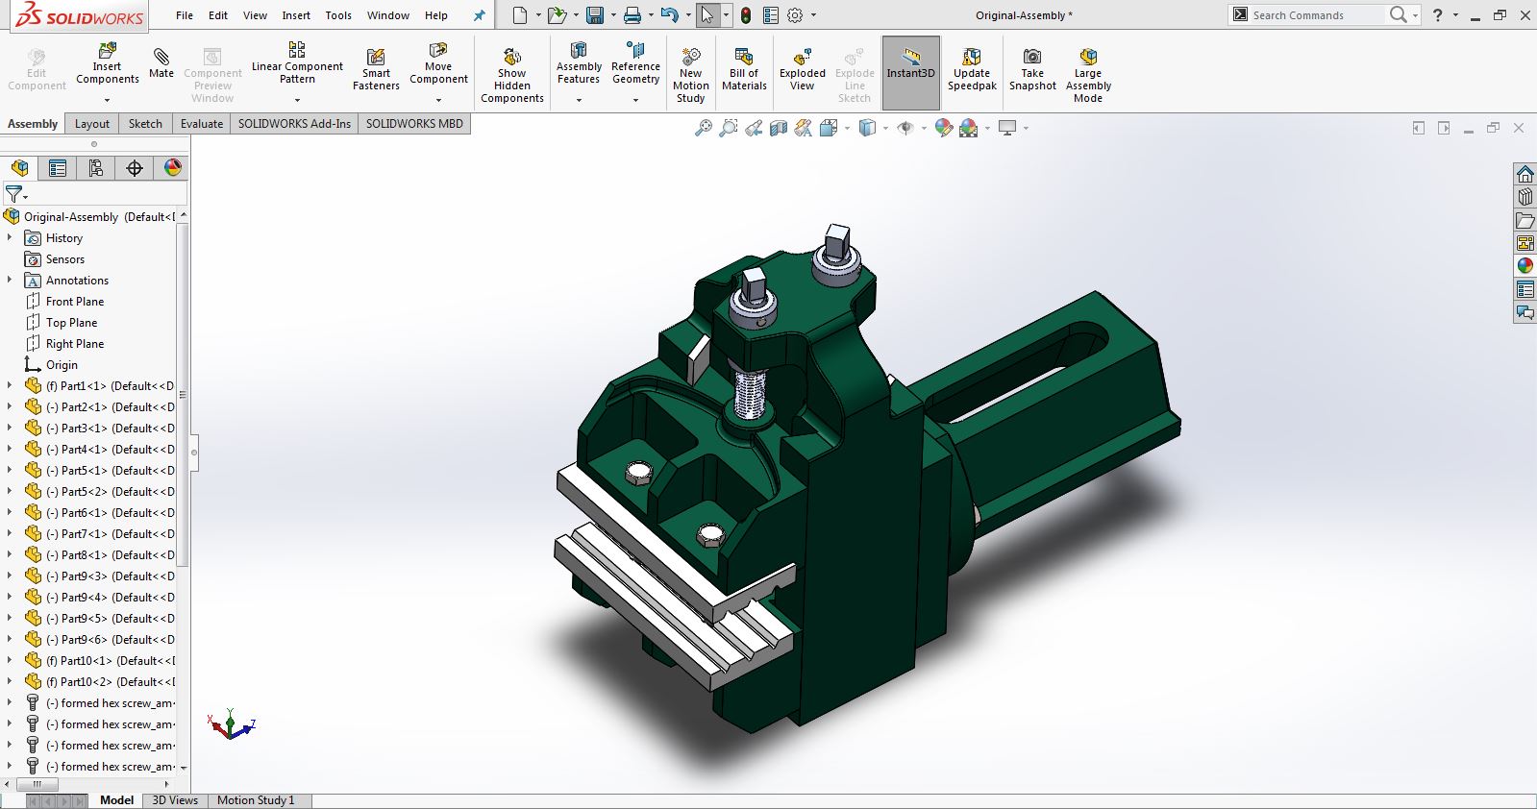Screen dimensions: 1537x809
Task: Click the tree filter funnel
Action: (14, 195)
